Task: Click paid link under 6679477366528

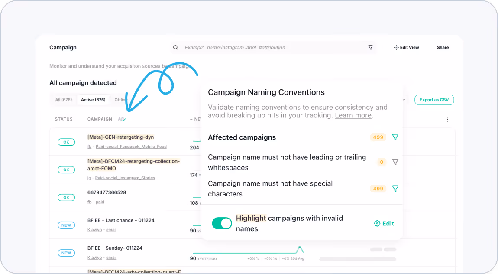Action: coord(100,202)
